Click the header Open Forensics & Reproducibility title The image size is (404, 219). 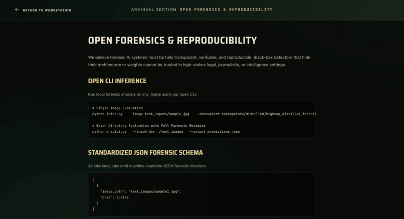[226, 10]
